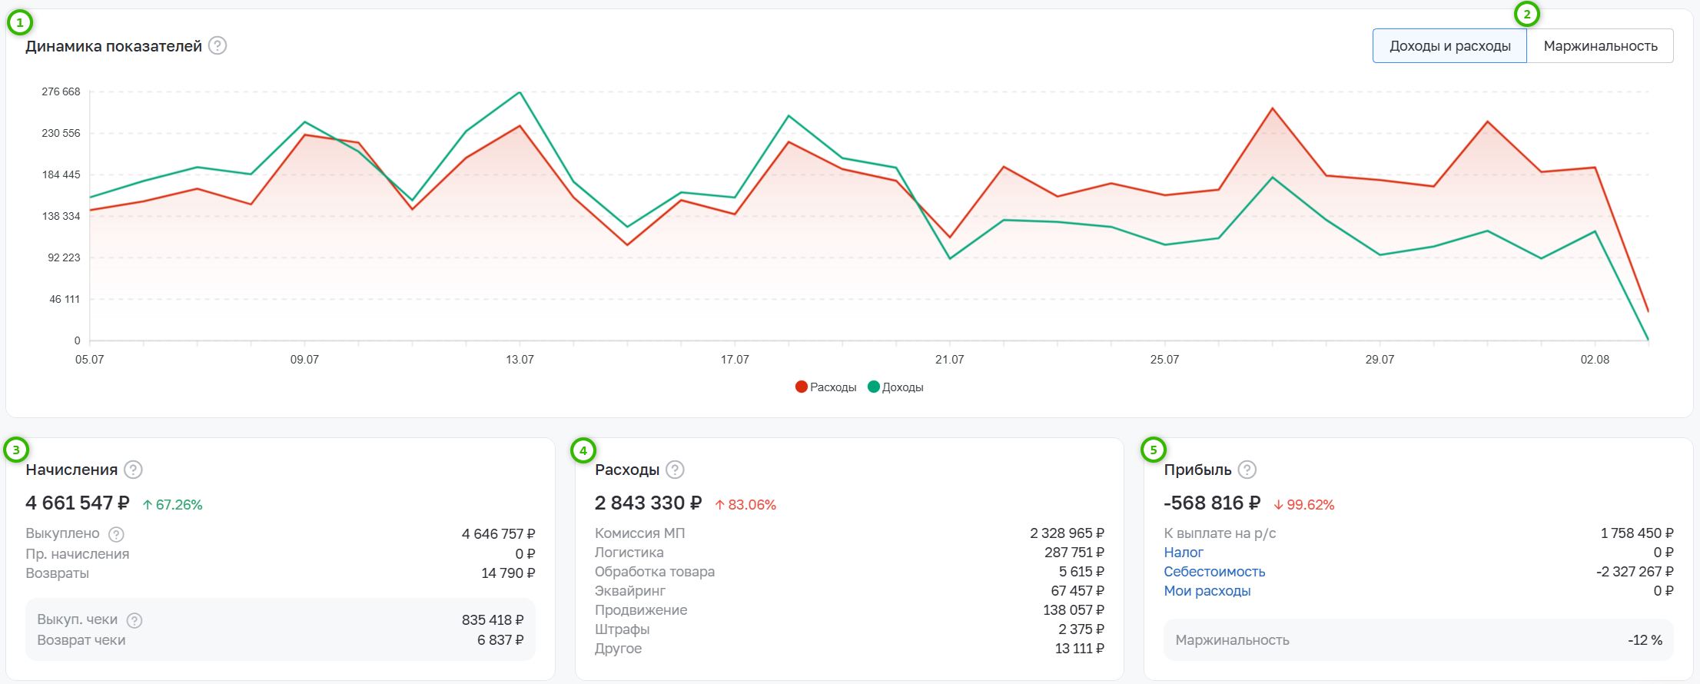Click help icon next to Прибыль

tap(1247, 470)
